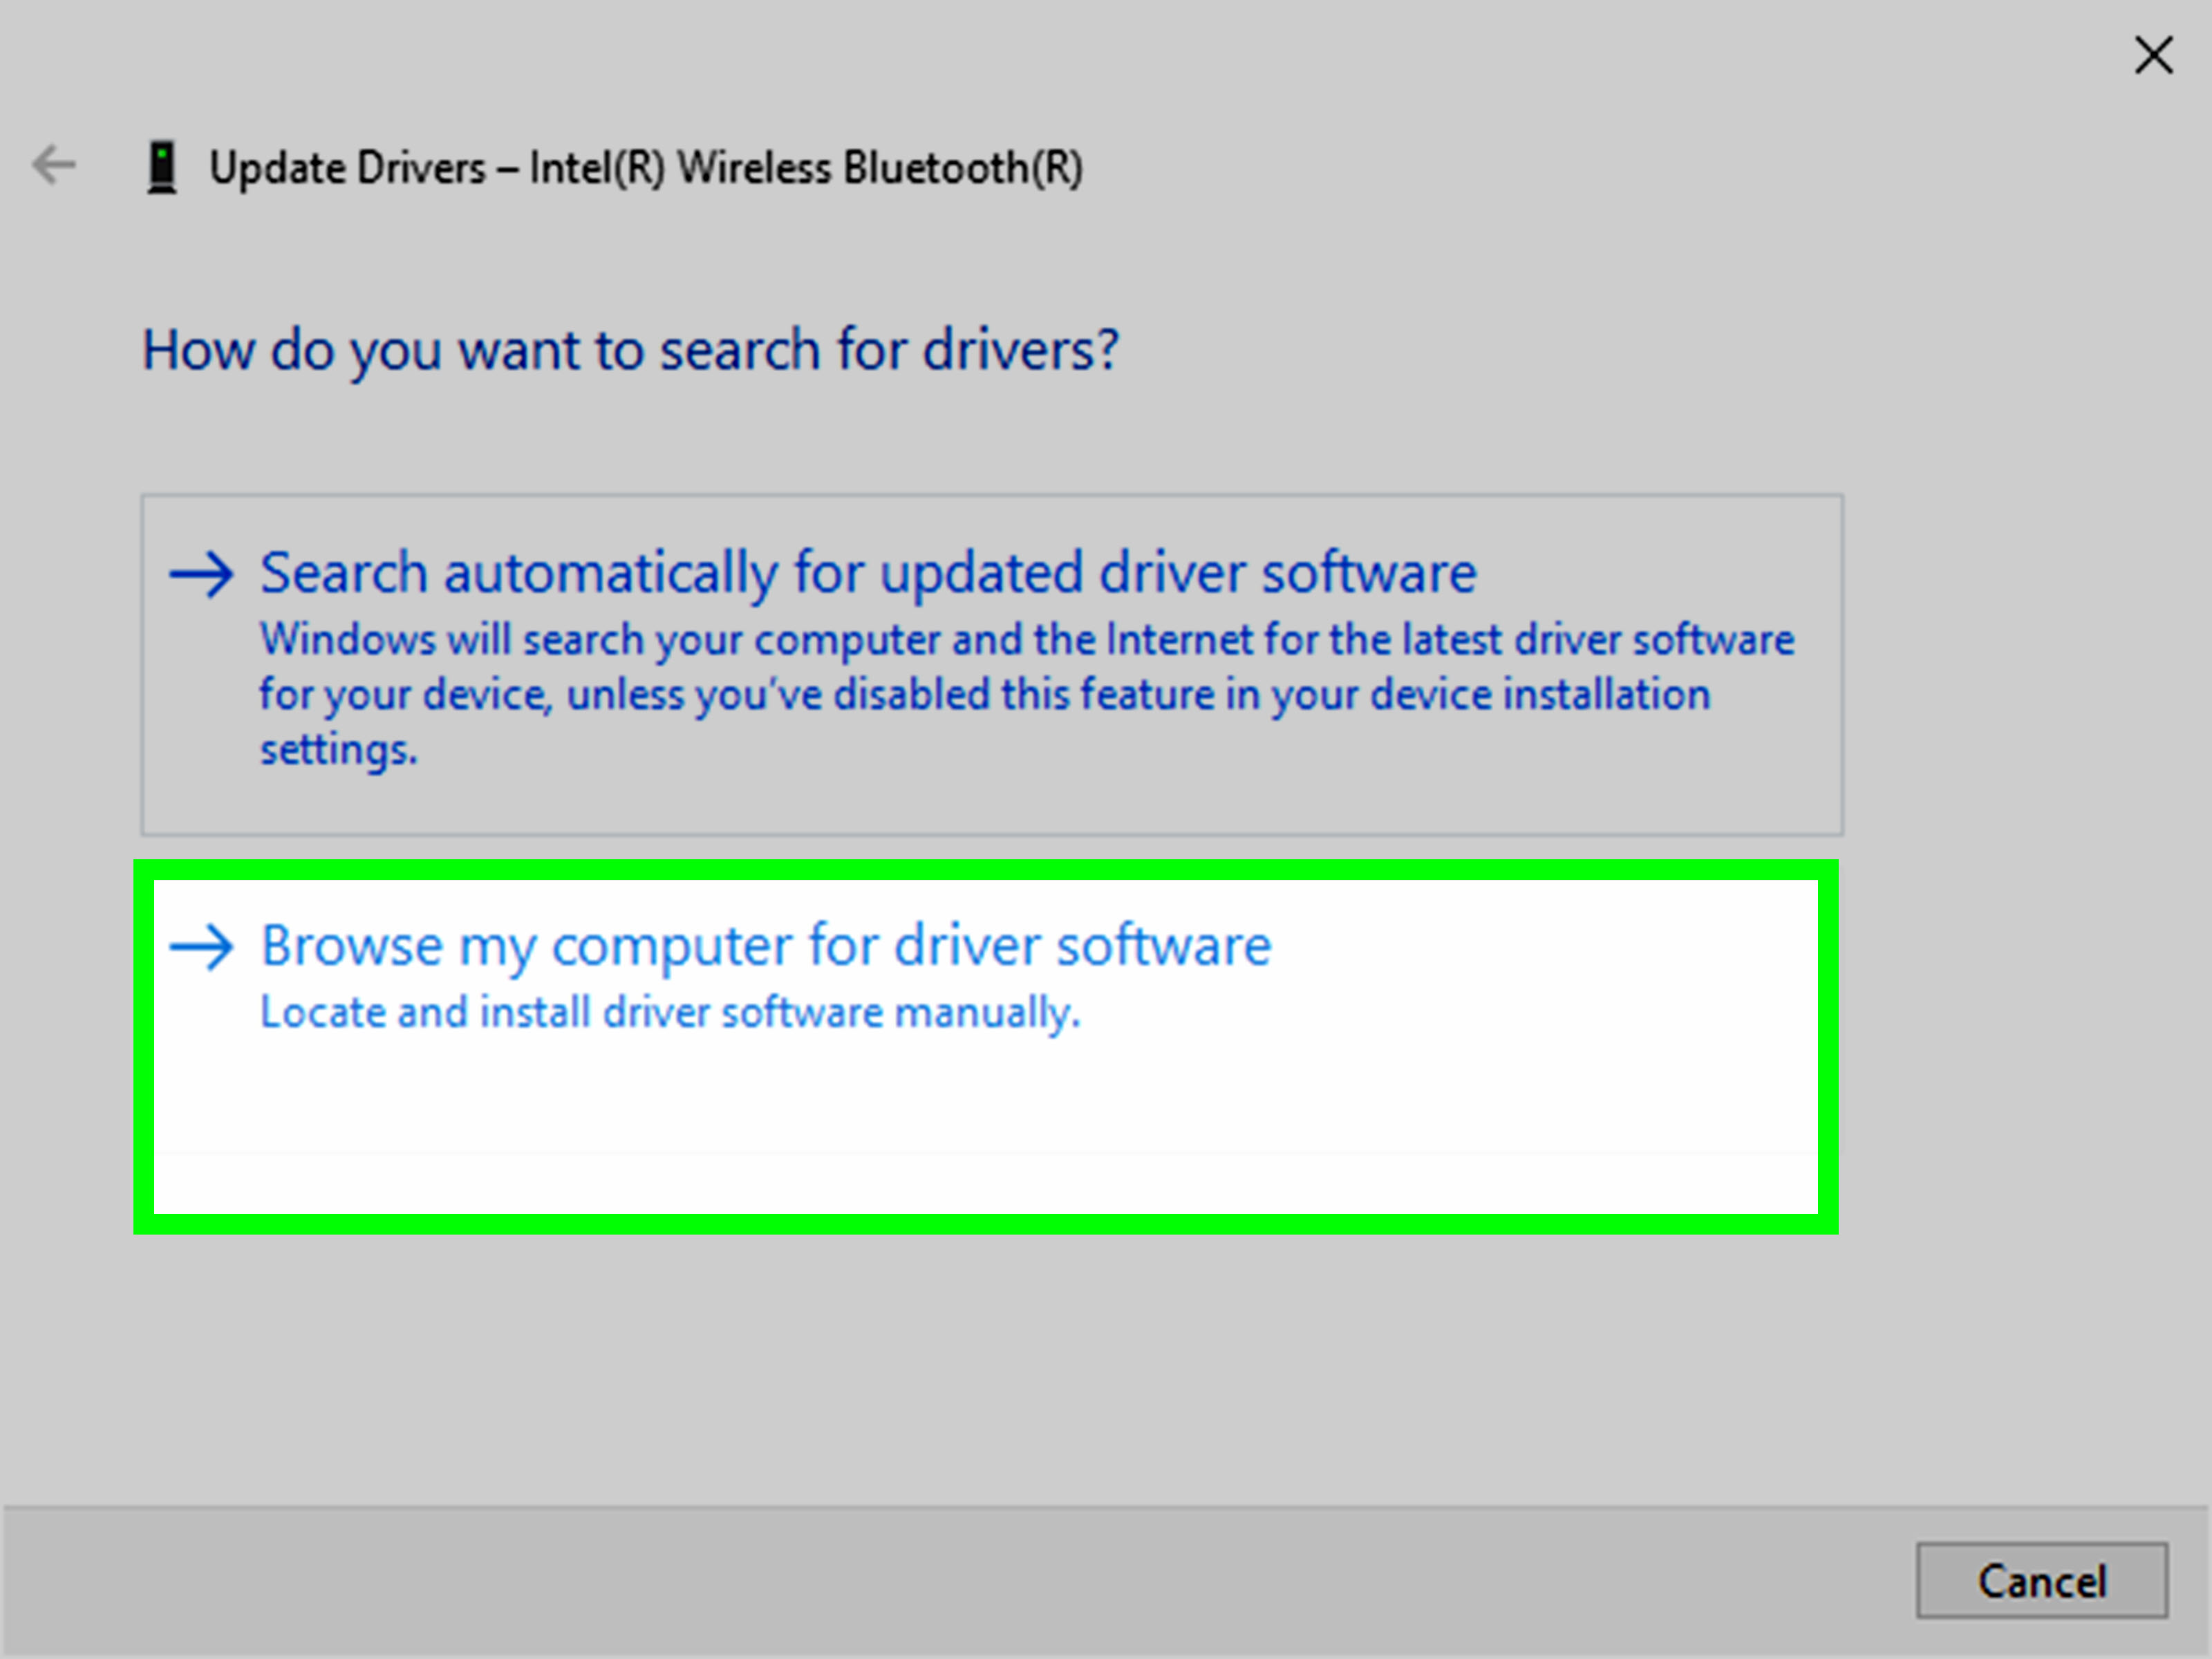This screenshot has height=1659, width=2212.
Task: Click 'Locate and install driver software manually.' text
Action: pyautogui.click(x=670, y=1013)
